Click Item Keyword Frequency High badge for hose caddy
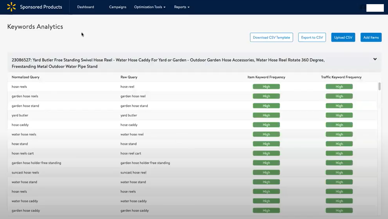The image size is (388, 219). coord(266,125)
